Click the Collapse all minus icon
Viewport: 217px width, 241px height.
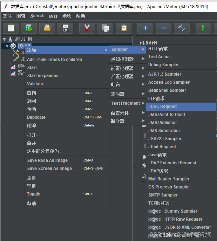(x=163, y=28)
